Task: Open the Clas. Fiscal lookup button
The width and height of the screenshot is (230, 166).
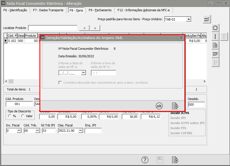Action: (x=81, y=131)
